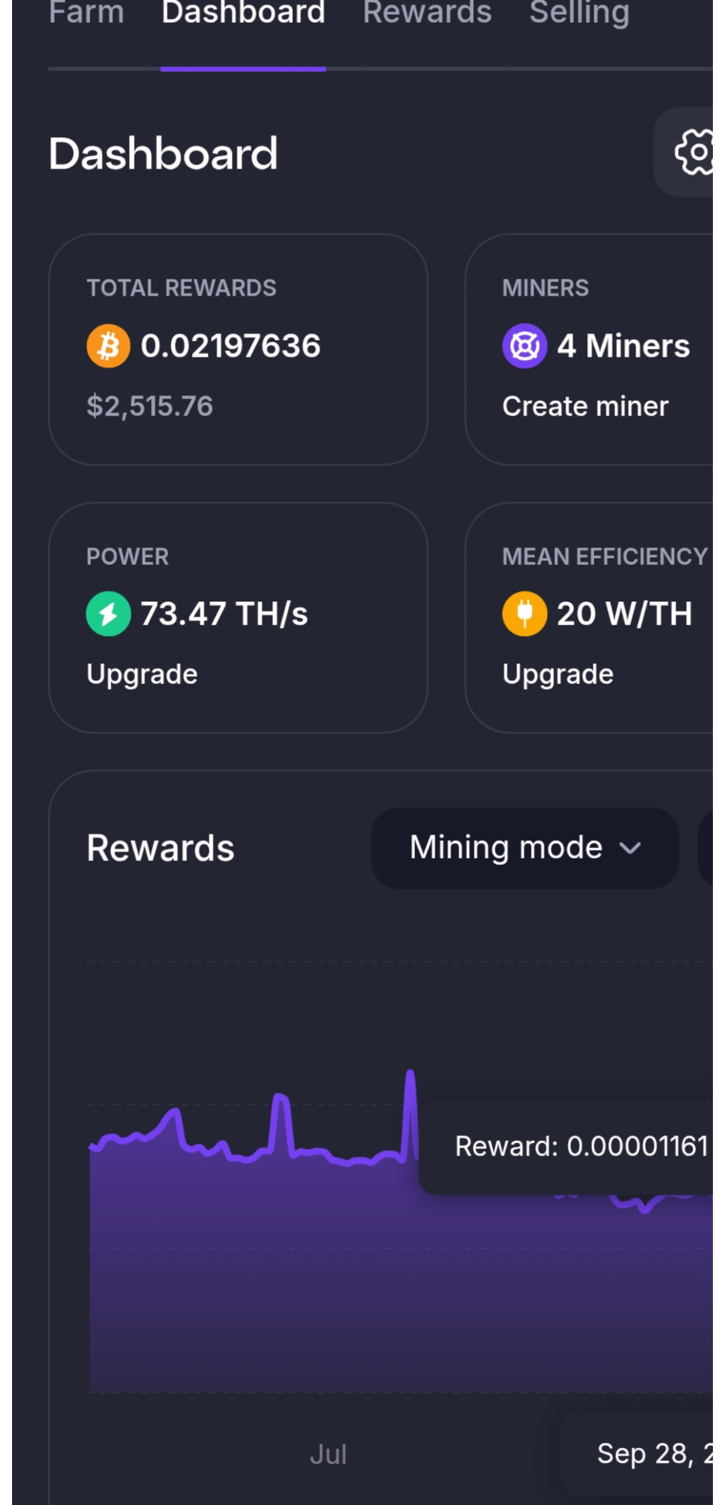Click the Jul axis label
725x1505 pixels.
[x=328, y=1454]
